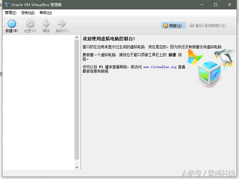Image resolution: width=239 pixels, height=179 pixels.
Task: Switch to 备份[系统快照] snapshots view
Action: coord(208,26)
